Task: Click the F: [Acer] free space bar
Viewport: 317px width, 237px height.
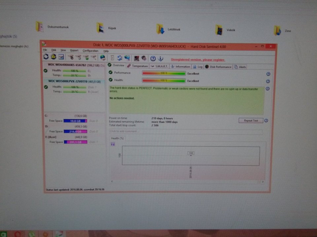Action: 76,142
